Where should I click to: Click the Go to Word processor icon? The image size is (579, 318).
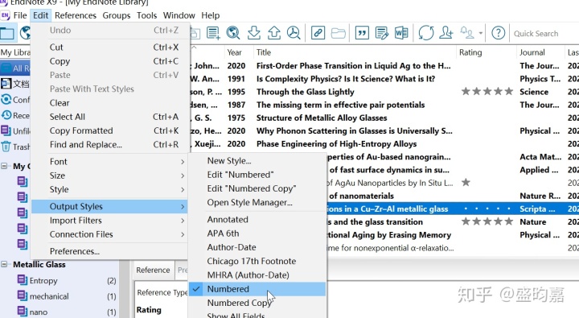pos(401,33)
